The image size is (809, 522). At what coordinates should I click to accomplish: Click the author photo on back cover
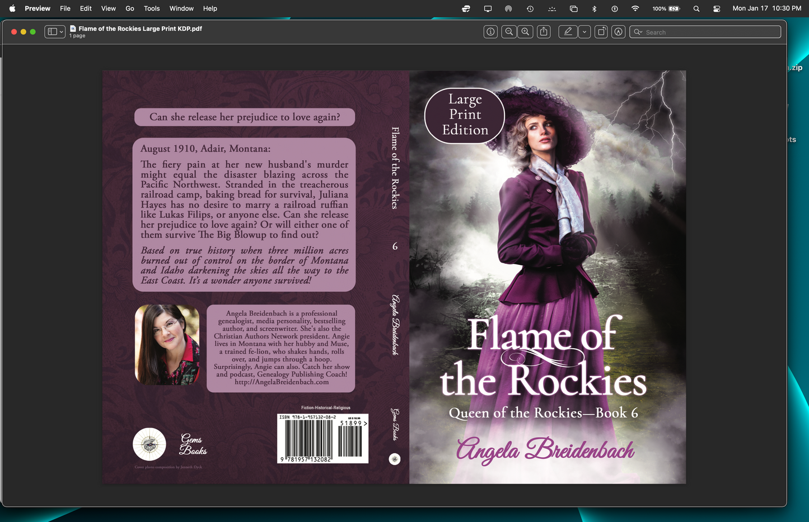[167, 345]
